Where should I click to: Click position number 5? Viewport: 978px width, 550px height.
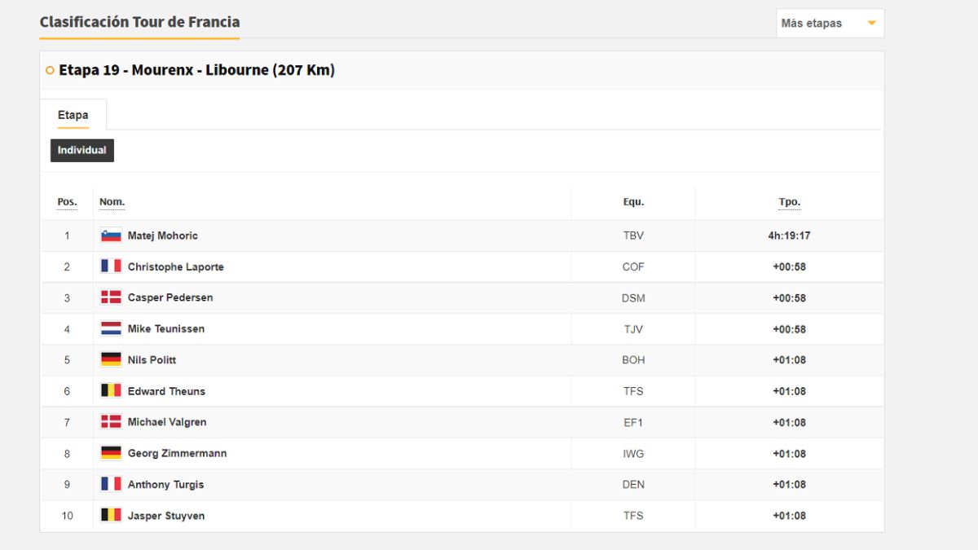(67, 360)
